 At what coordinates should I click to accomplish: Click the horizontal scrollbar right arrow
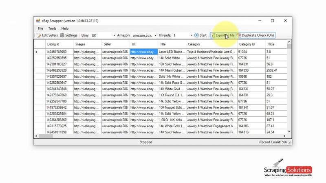[284, 136]
